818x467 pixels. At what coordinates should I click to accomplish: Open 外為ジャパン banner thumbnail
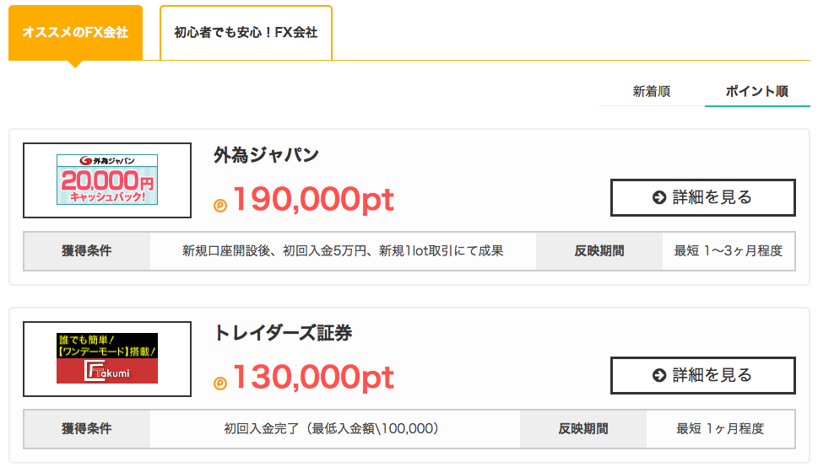coord(107,180)
